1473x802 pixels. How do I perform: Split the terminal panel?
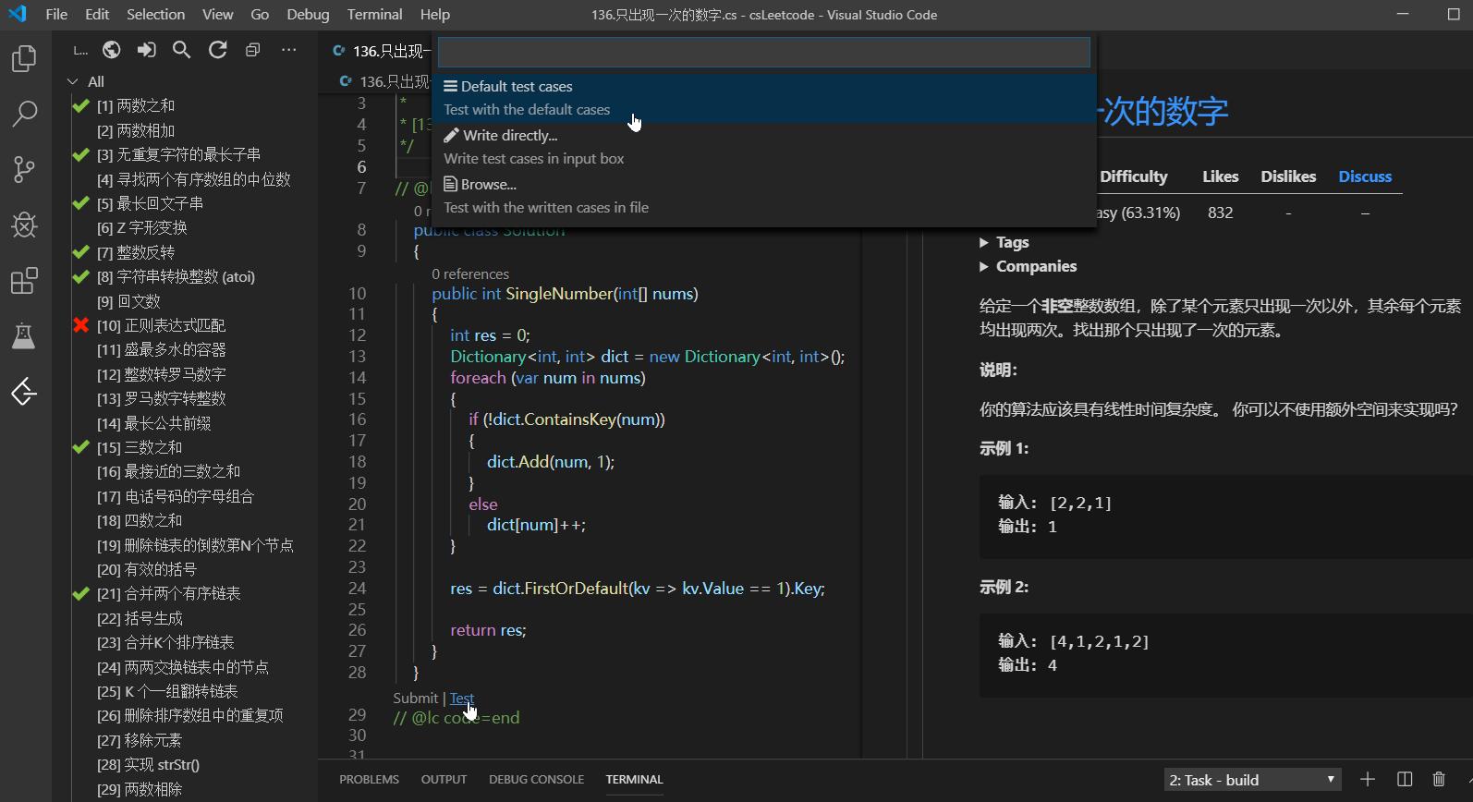pos(1405,780)
